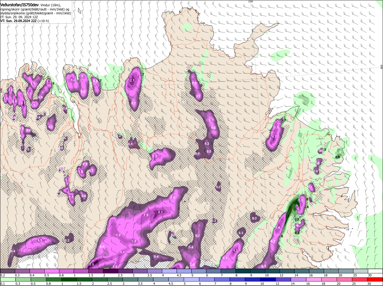Click the pale grey snow swatch between 25 and 30
The height and width of the screenshot is (286, 383).
(360, 271)
